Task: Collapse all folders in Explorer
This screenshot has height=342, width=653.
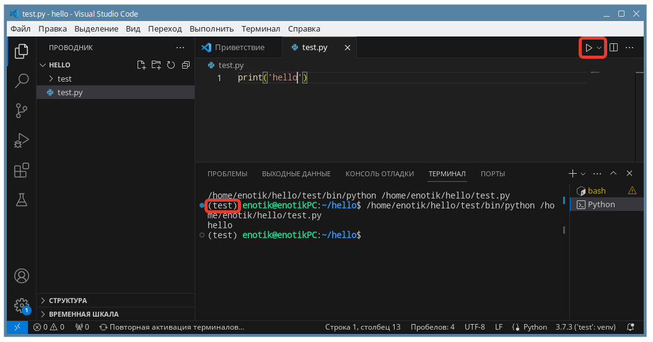Action: click(186, 65)
